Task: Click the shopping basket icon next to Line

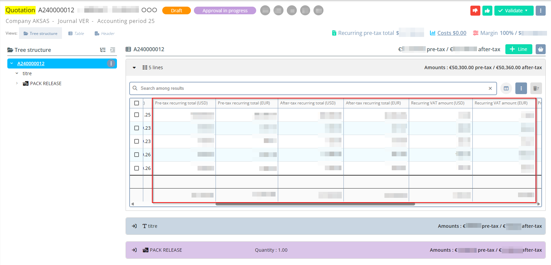Action: pyautogui.click(x=540, y=49)
